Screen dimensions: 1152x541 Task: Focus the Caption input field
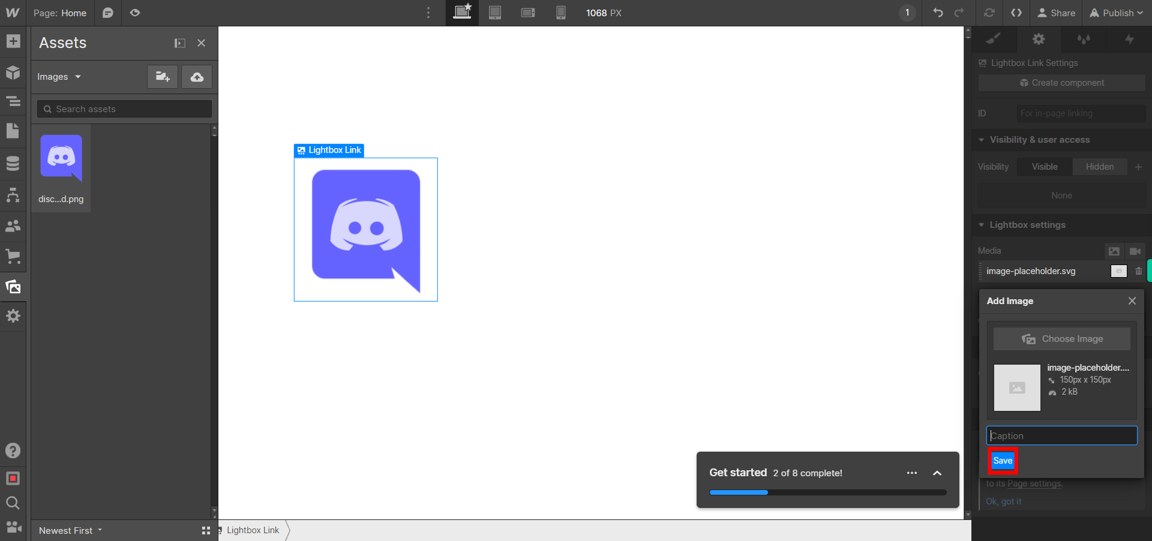[x=1062, y=435]
